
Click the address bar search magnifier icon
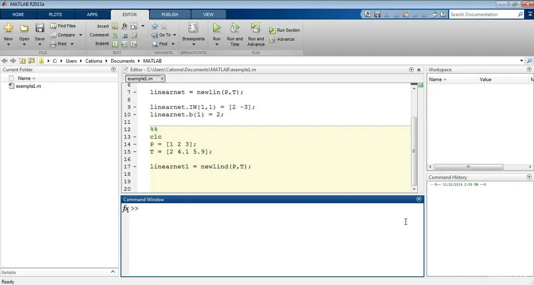tap(529, 61)
